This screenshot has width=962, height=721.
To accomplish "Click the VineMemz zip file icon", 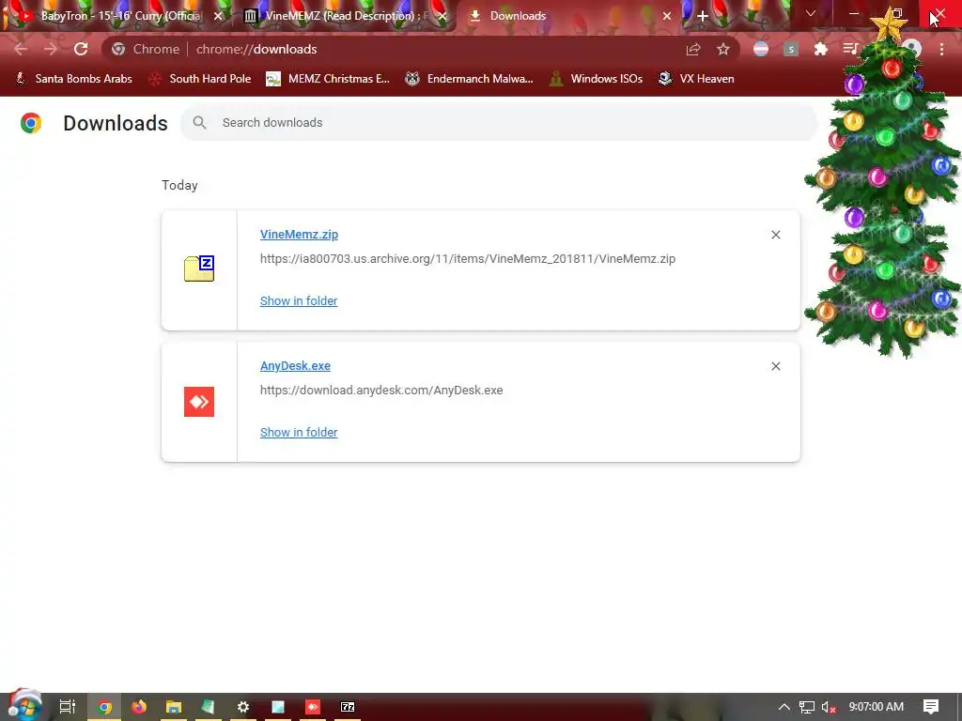I will click(x=199, y=268).
